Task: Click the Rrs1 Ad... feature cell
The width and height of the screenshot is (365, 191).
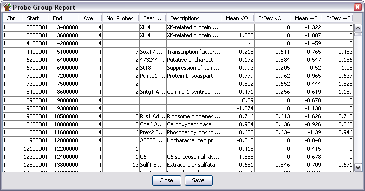Action: click(x=153, y=116)
